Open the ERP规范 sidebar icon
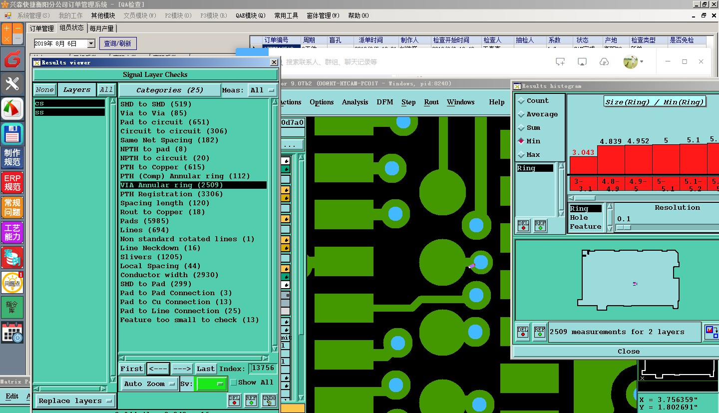This screenshot has height=413, width=719. coord(12,183)
